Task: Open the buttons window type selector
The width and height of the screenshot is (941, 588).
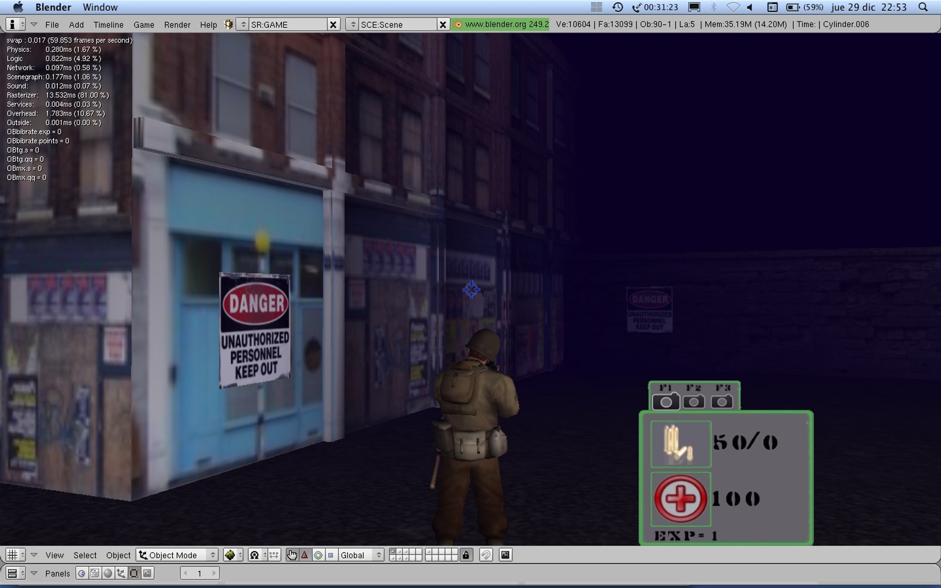Action: tap(15, 573)
